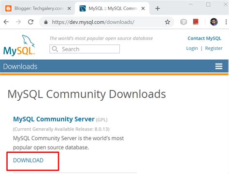This screenshot has height=174, width=229.
Task: Click the Blogger favicon on first tab
Action: click(8, 8)
